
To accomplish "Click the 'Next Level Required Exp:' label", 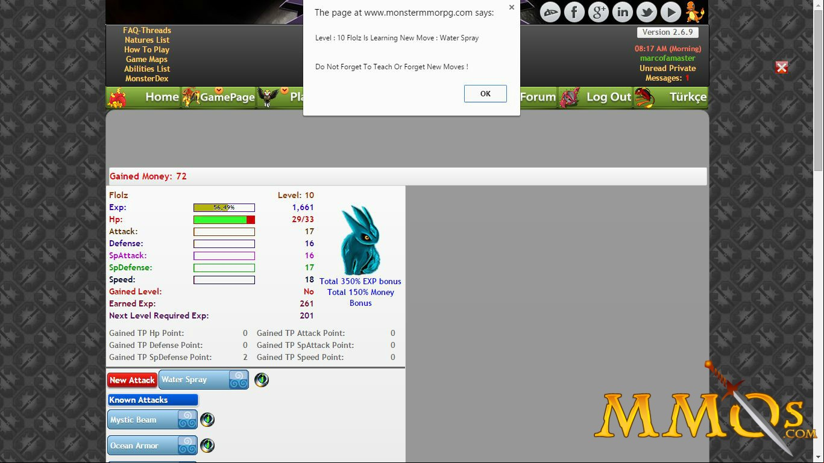I will (159, 315).
